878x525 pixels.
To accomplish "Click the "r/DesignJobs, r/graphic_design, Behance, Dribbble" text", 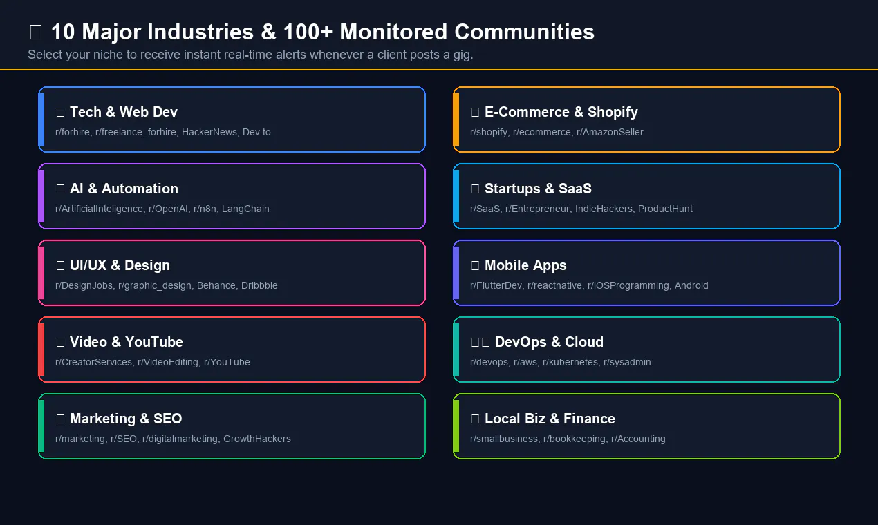I will pyautogui.click(x=167, y=285).
